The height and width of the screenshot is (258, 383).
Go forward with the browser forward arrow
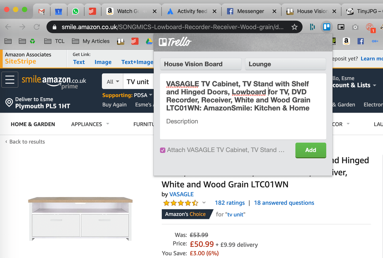tap(22, 27)
